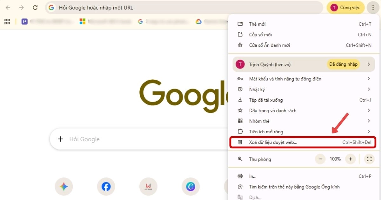
Task: Open "Tệp đã tải xuống" menu item
Action: point(304,100)
